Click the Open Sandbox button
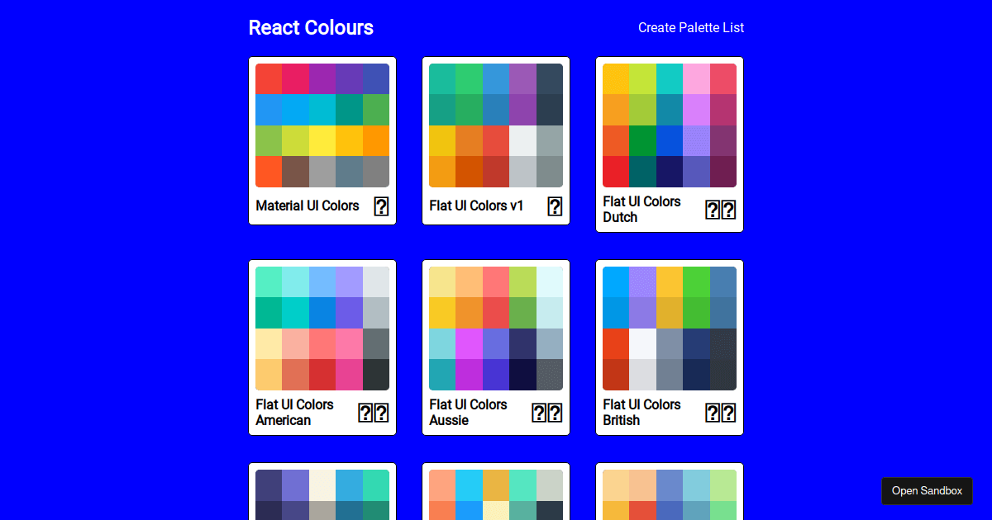992x520 pixels. click(x=927, y=490)
